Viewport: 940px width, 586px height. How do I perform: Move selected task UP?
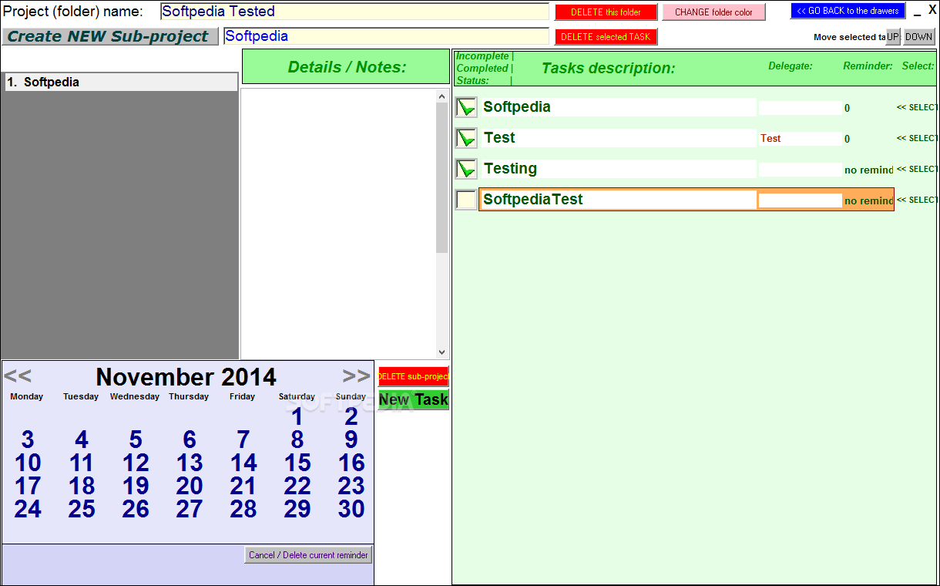coord(892,37)
